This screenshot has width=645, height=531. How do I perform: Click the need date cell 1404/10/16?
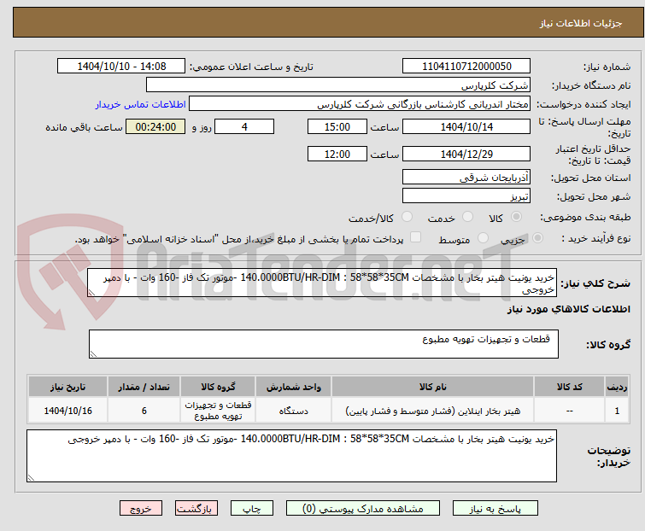point(67,411)
